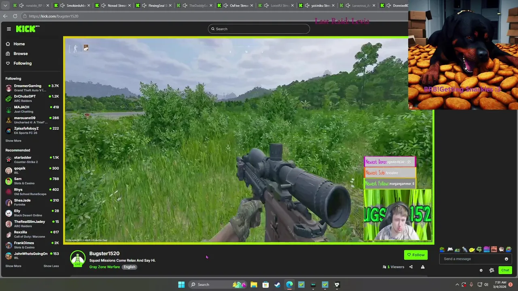518x291 pixels.
Task: Click the viewers count icon
Action: coord(384,267)
